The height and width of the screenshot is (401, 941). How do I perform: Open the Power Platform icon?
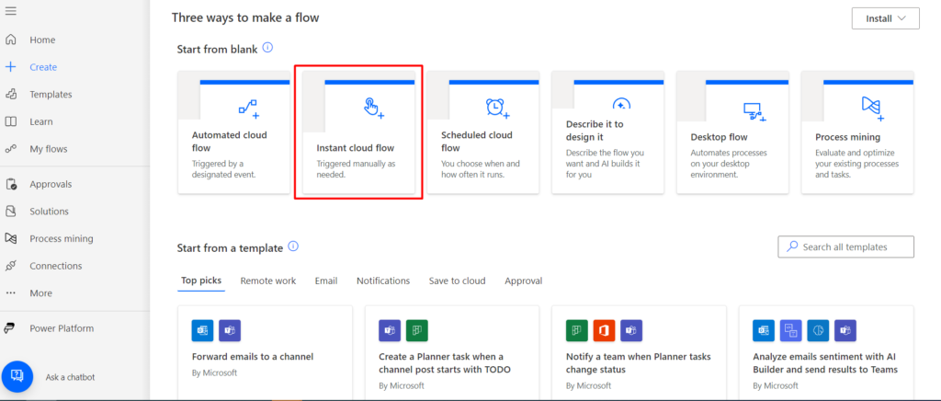[10, 328]
